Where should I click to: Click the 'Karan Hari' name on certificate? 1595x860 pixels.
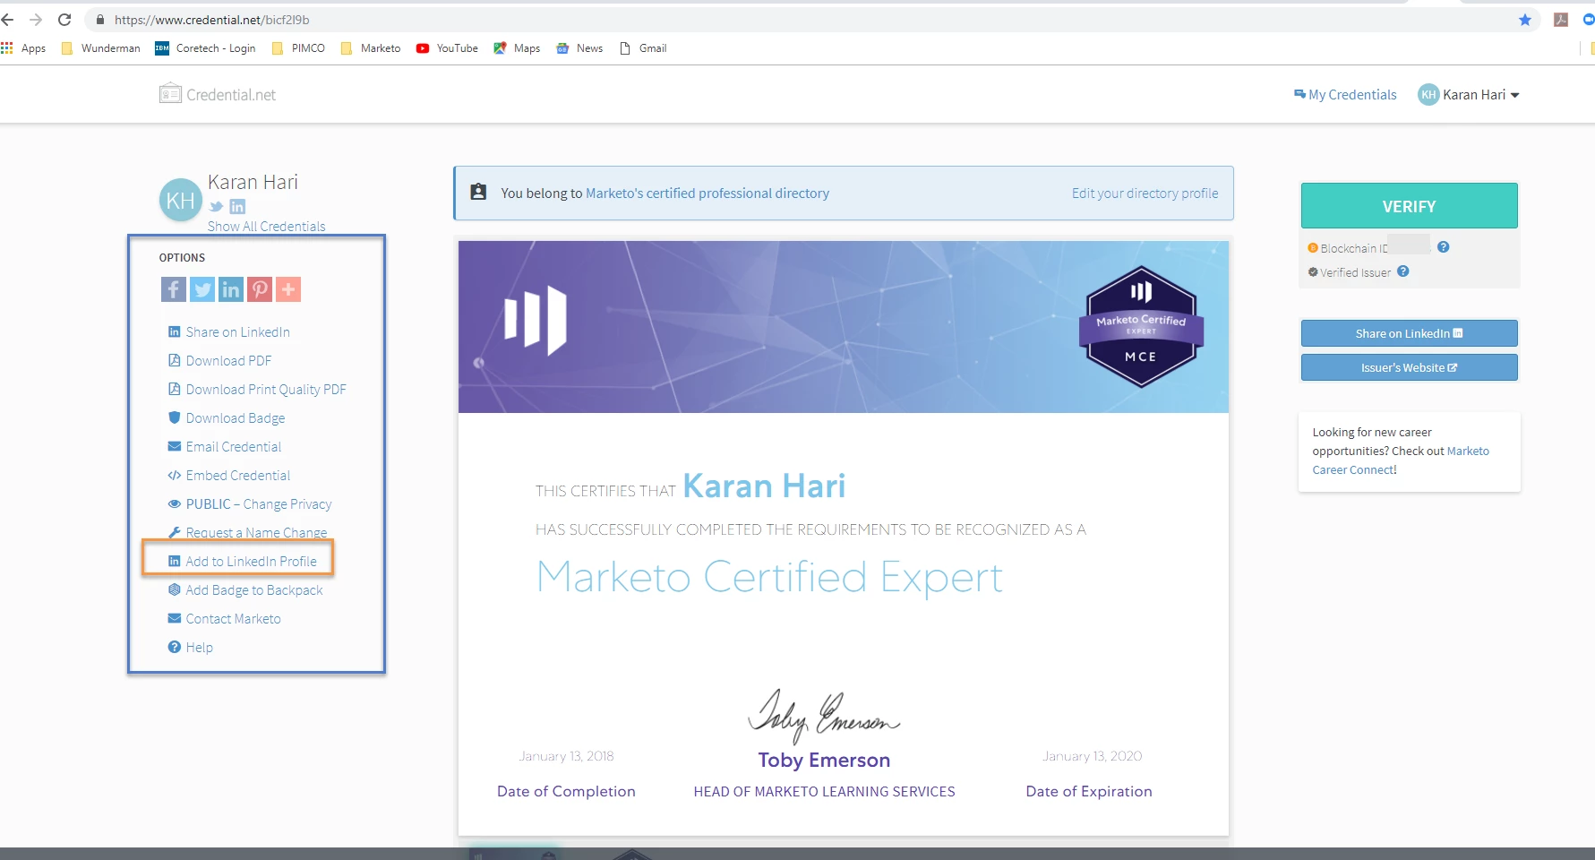coord(764,486)
